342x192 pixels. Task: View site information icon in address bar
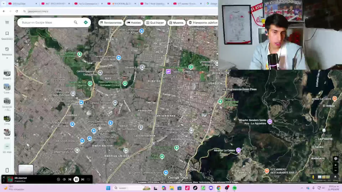[24, 11]
